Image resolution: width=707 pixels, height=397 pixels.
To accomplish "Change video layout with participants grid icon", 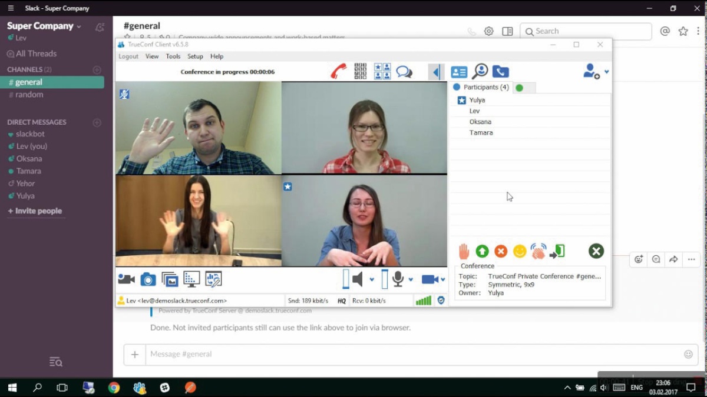I will pyautogui.click(x=382, y=72).
